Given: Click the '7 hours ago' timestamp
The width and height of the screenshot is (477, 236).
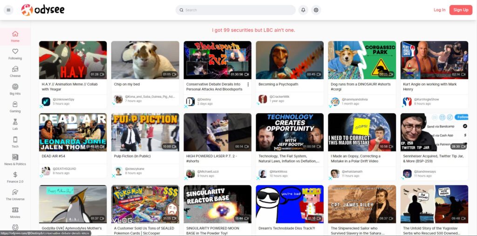Looking at the screenshot, I should [x=133, y=101].
